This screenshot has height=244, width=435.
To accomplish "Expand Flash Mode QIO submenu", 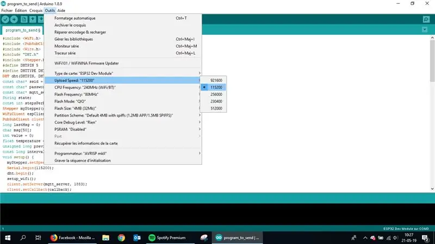I will pos(123,101).
